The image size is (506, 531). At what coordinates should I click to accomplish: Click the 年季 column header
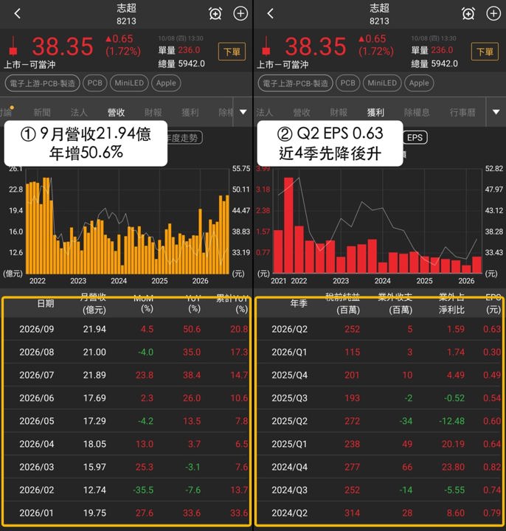point(299,303)
